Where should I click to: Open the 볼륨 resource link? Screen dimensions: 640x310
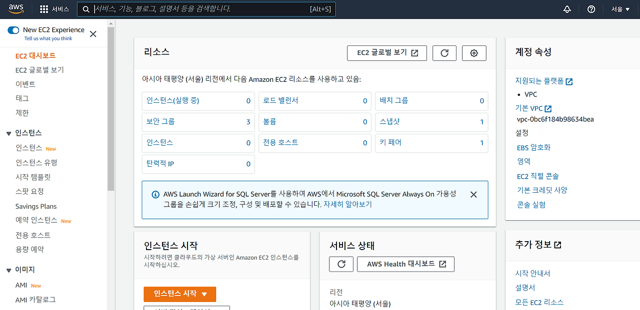pyautogui.click(x=269, y=122)
